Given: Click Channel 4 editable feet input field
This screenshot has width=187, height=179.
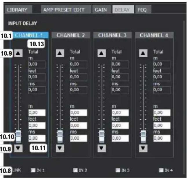Looking at the screenshot, I should [x=162, y=125].
